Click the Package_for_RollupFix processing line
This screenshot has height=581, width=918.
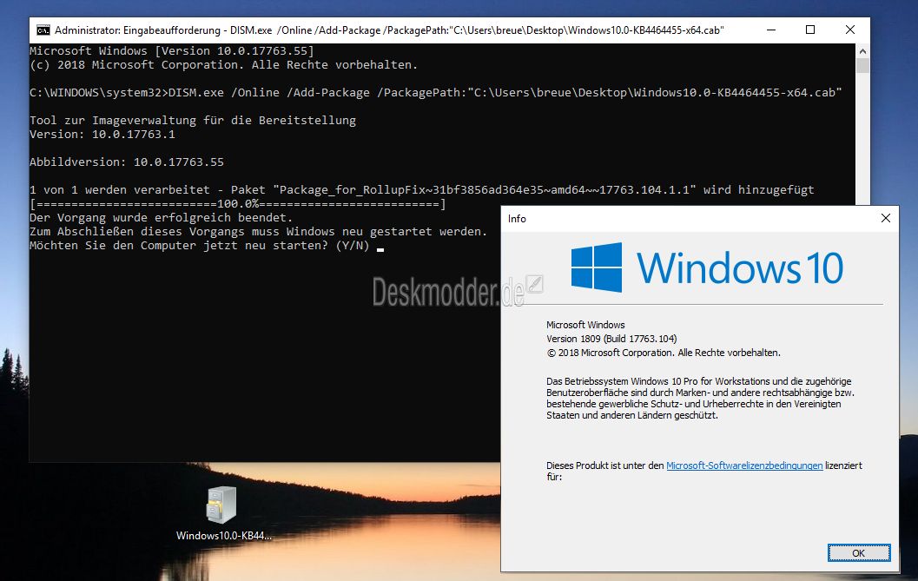tap(421, 190)
